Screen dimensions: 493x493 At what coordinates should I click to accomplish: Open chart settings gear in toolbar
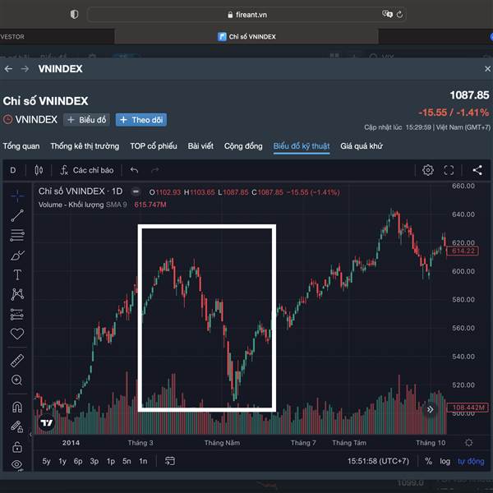click(427, 170)
